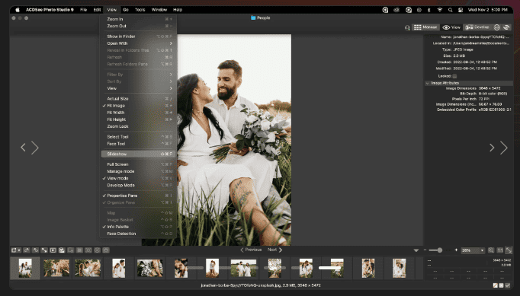Click the filmstrip collapse down triangle

[416, 250]
